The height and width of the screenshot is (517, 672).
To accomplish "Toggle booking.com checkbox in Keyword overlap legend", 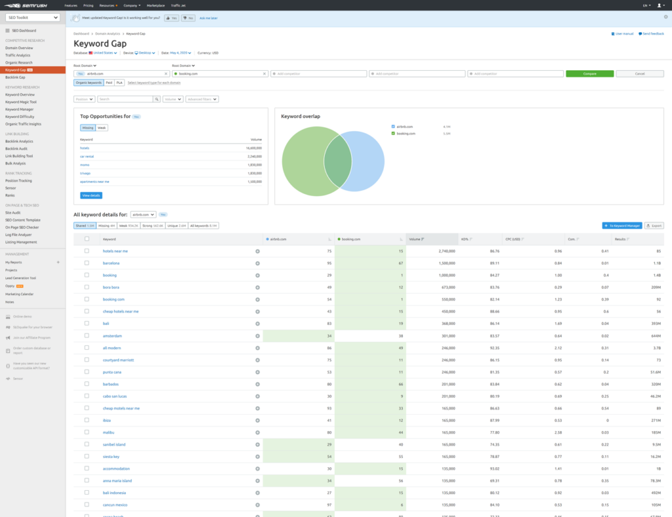I will 393,133.
